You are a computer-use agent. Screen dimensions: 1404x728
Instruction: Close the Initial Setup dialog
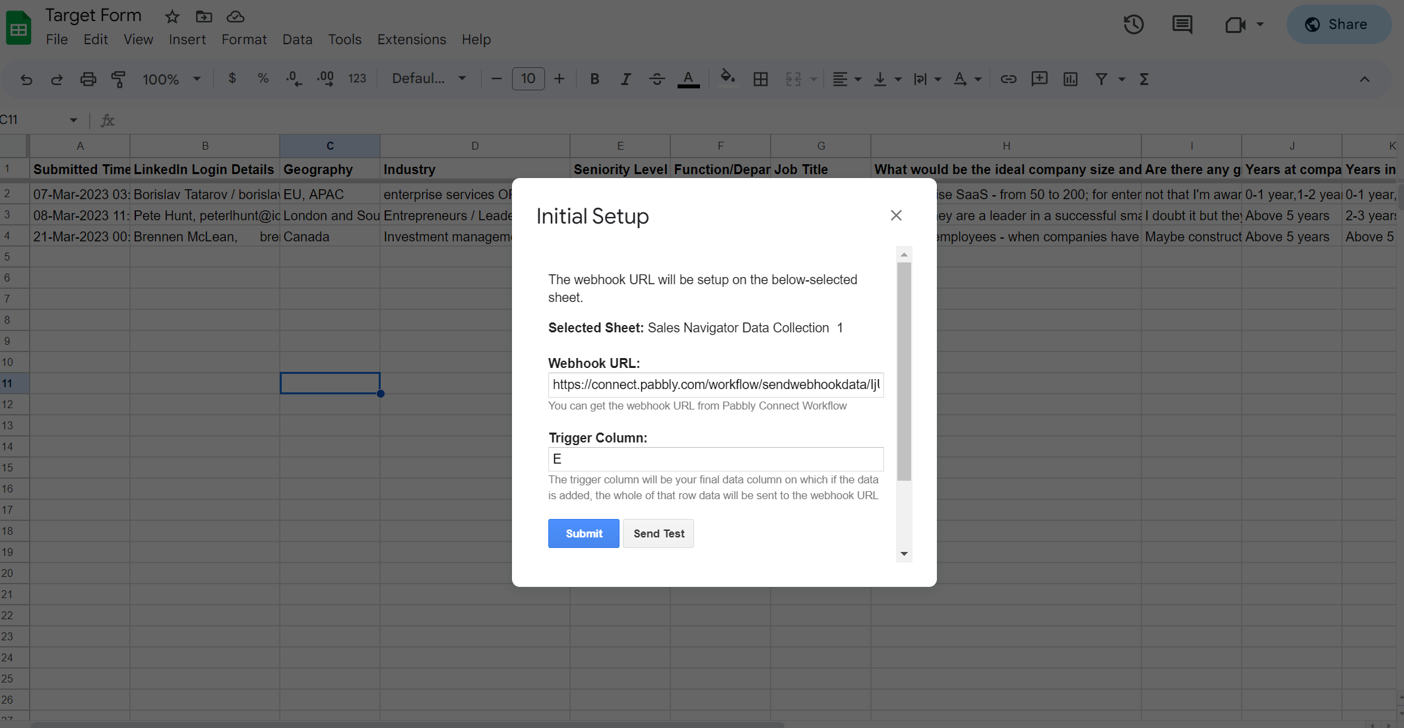(896, 215)
